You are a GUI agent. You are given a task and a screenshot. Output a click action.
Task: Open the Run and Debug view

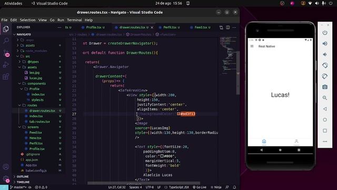[x=6, y=64]
